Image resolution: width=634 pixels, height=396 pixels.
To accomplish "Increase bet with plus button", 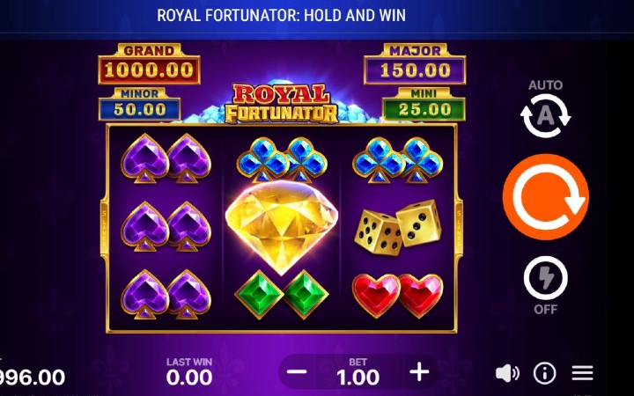I will tap(419, 371).
